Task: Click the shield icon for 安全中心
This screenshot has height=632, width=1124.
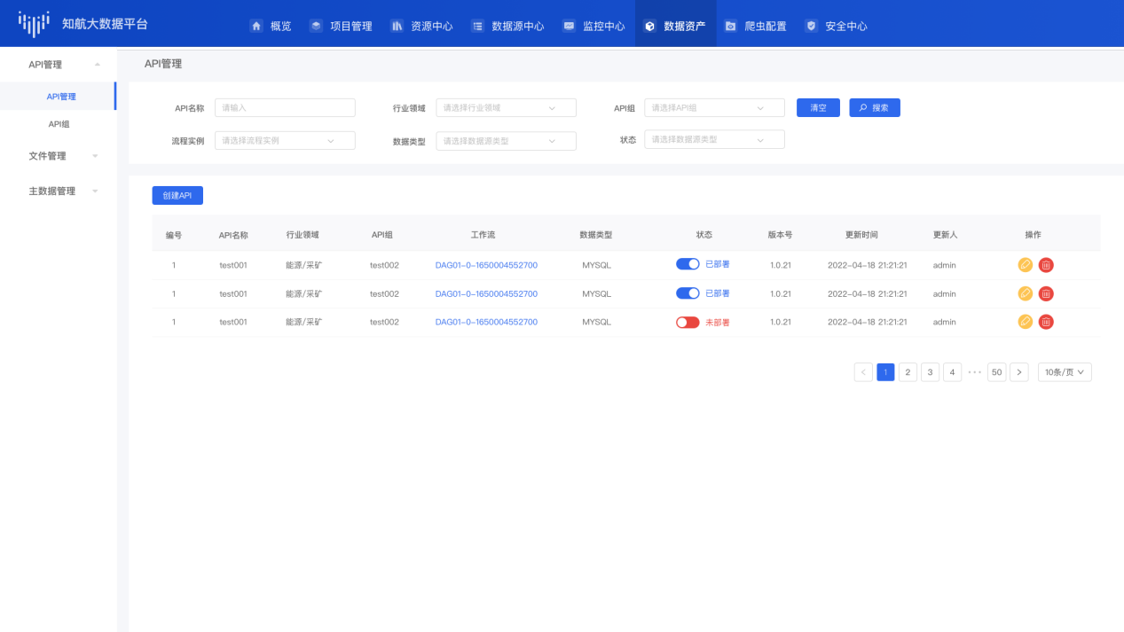Action: (811, 27)
